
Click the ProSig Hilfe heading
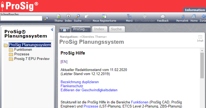73,53
